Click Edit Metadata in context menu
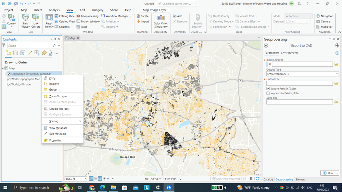The image size is (342, 192). tap(63, 134)
